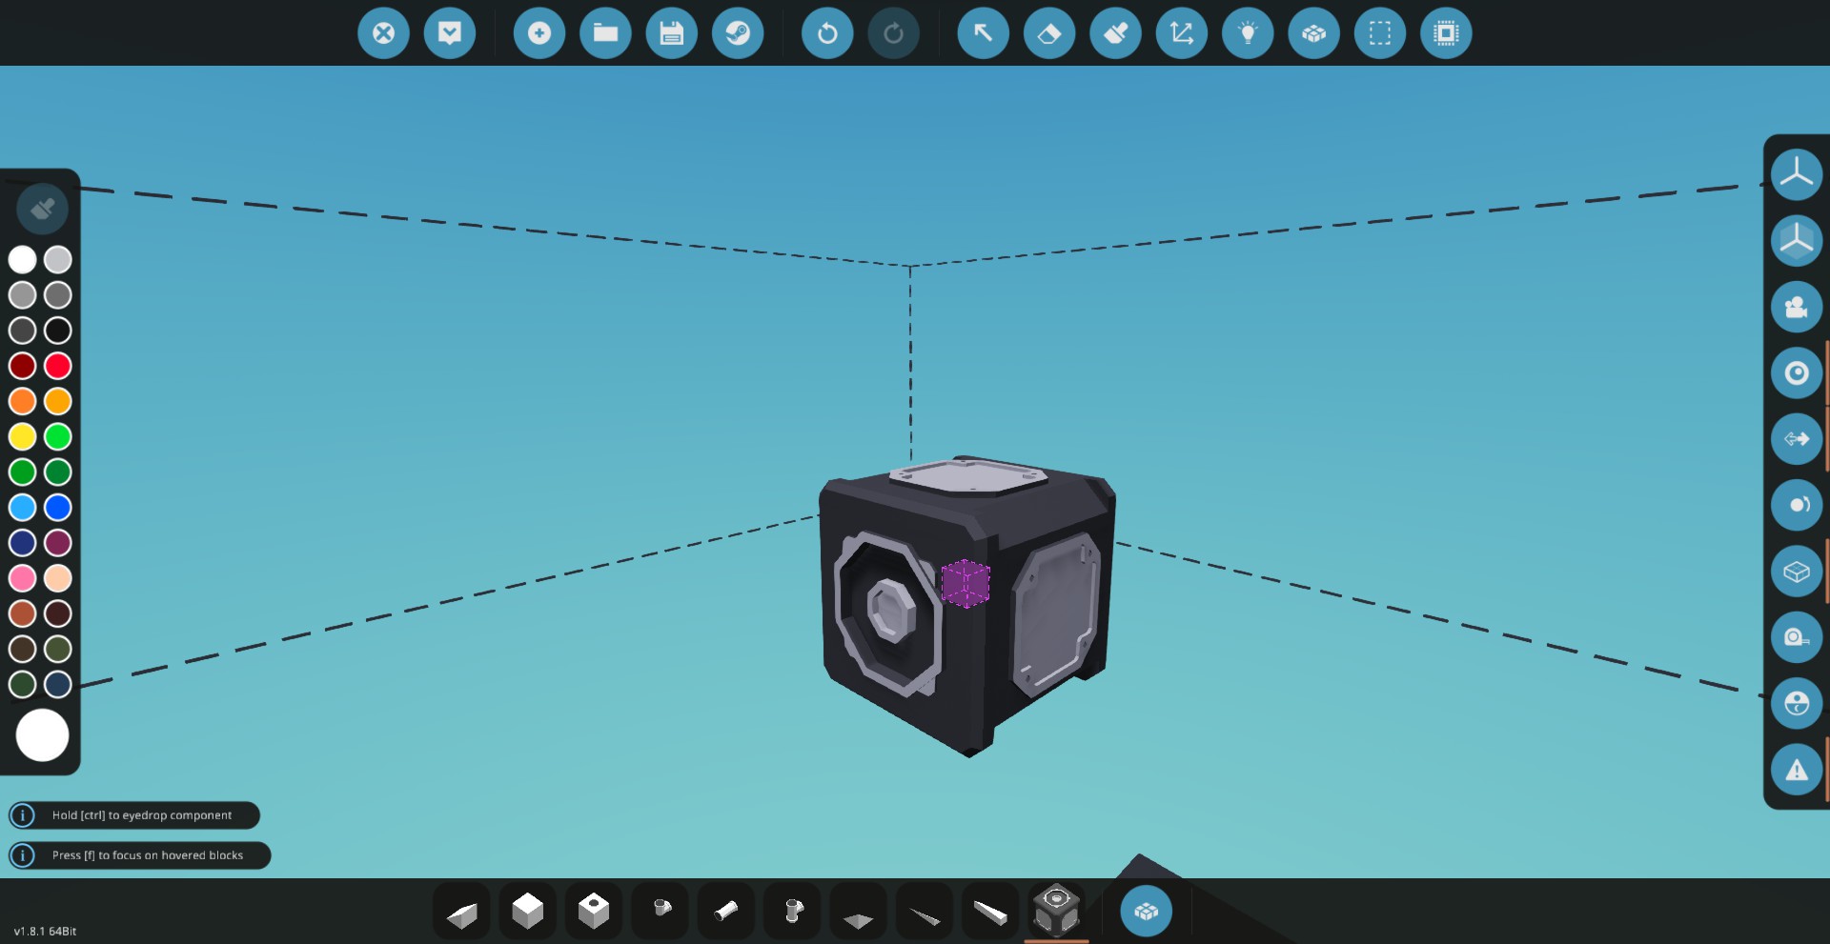The height and width of the screenshot is (944, 1830).
Task: Select the highlighted dark cube component in hotbar
Action: pos(1057,912)
